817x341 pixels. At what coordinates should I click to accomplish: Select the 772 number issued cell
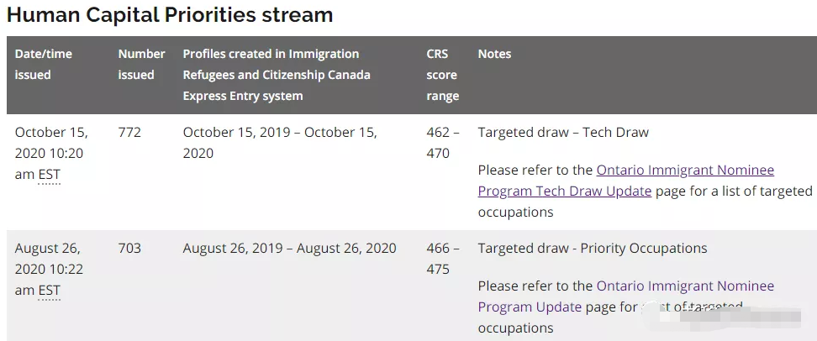pyautogui.click(x=129, y=132)
